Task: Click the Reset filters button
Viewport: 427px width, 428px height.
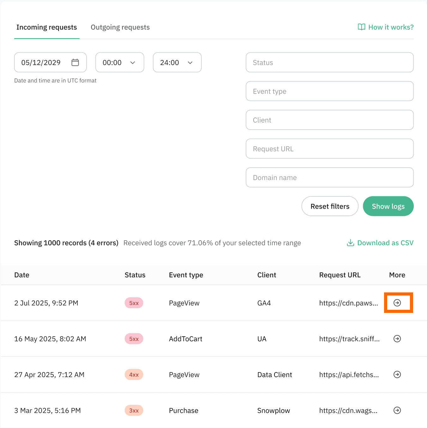Action: [330, 206]
